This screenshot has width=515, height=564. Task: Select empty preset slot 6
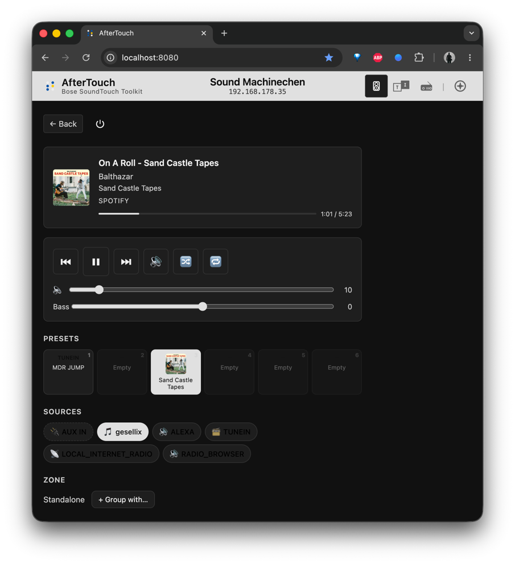click(x=337, y=372)
